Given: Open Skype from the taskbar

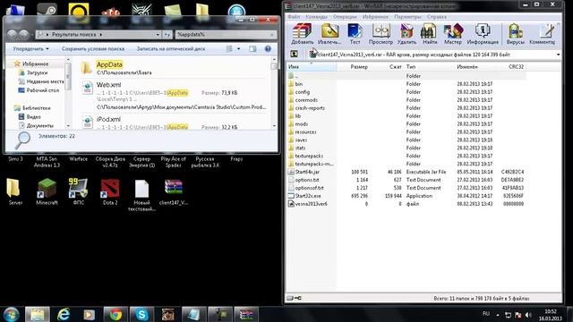Looking at the screenshot, I should click(x=141, y=314).
